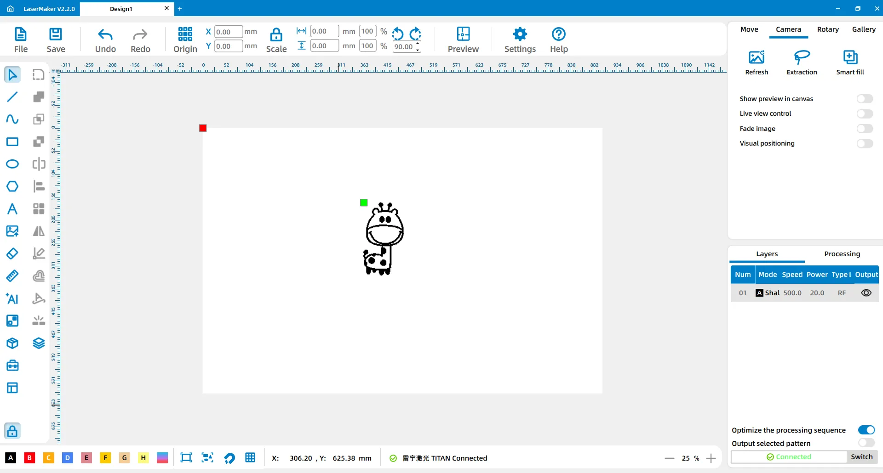
Task: Open the Rotary tab
Action: tap(827, 29)
